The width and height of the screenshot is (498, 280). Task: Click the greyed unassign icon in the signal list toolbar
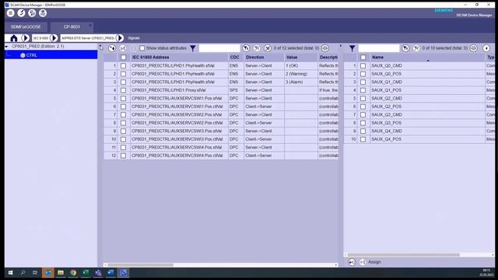pos(123,48)
